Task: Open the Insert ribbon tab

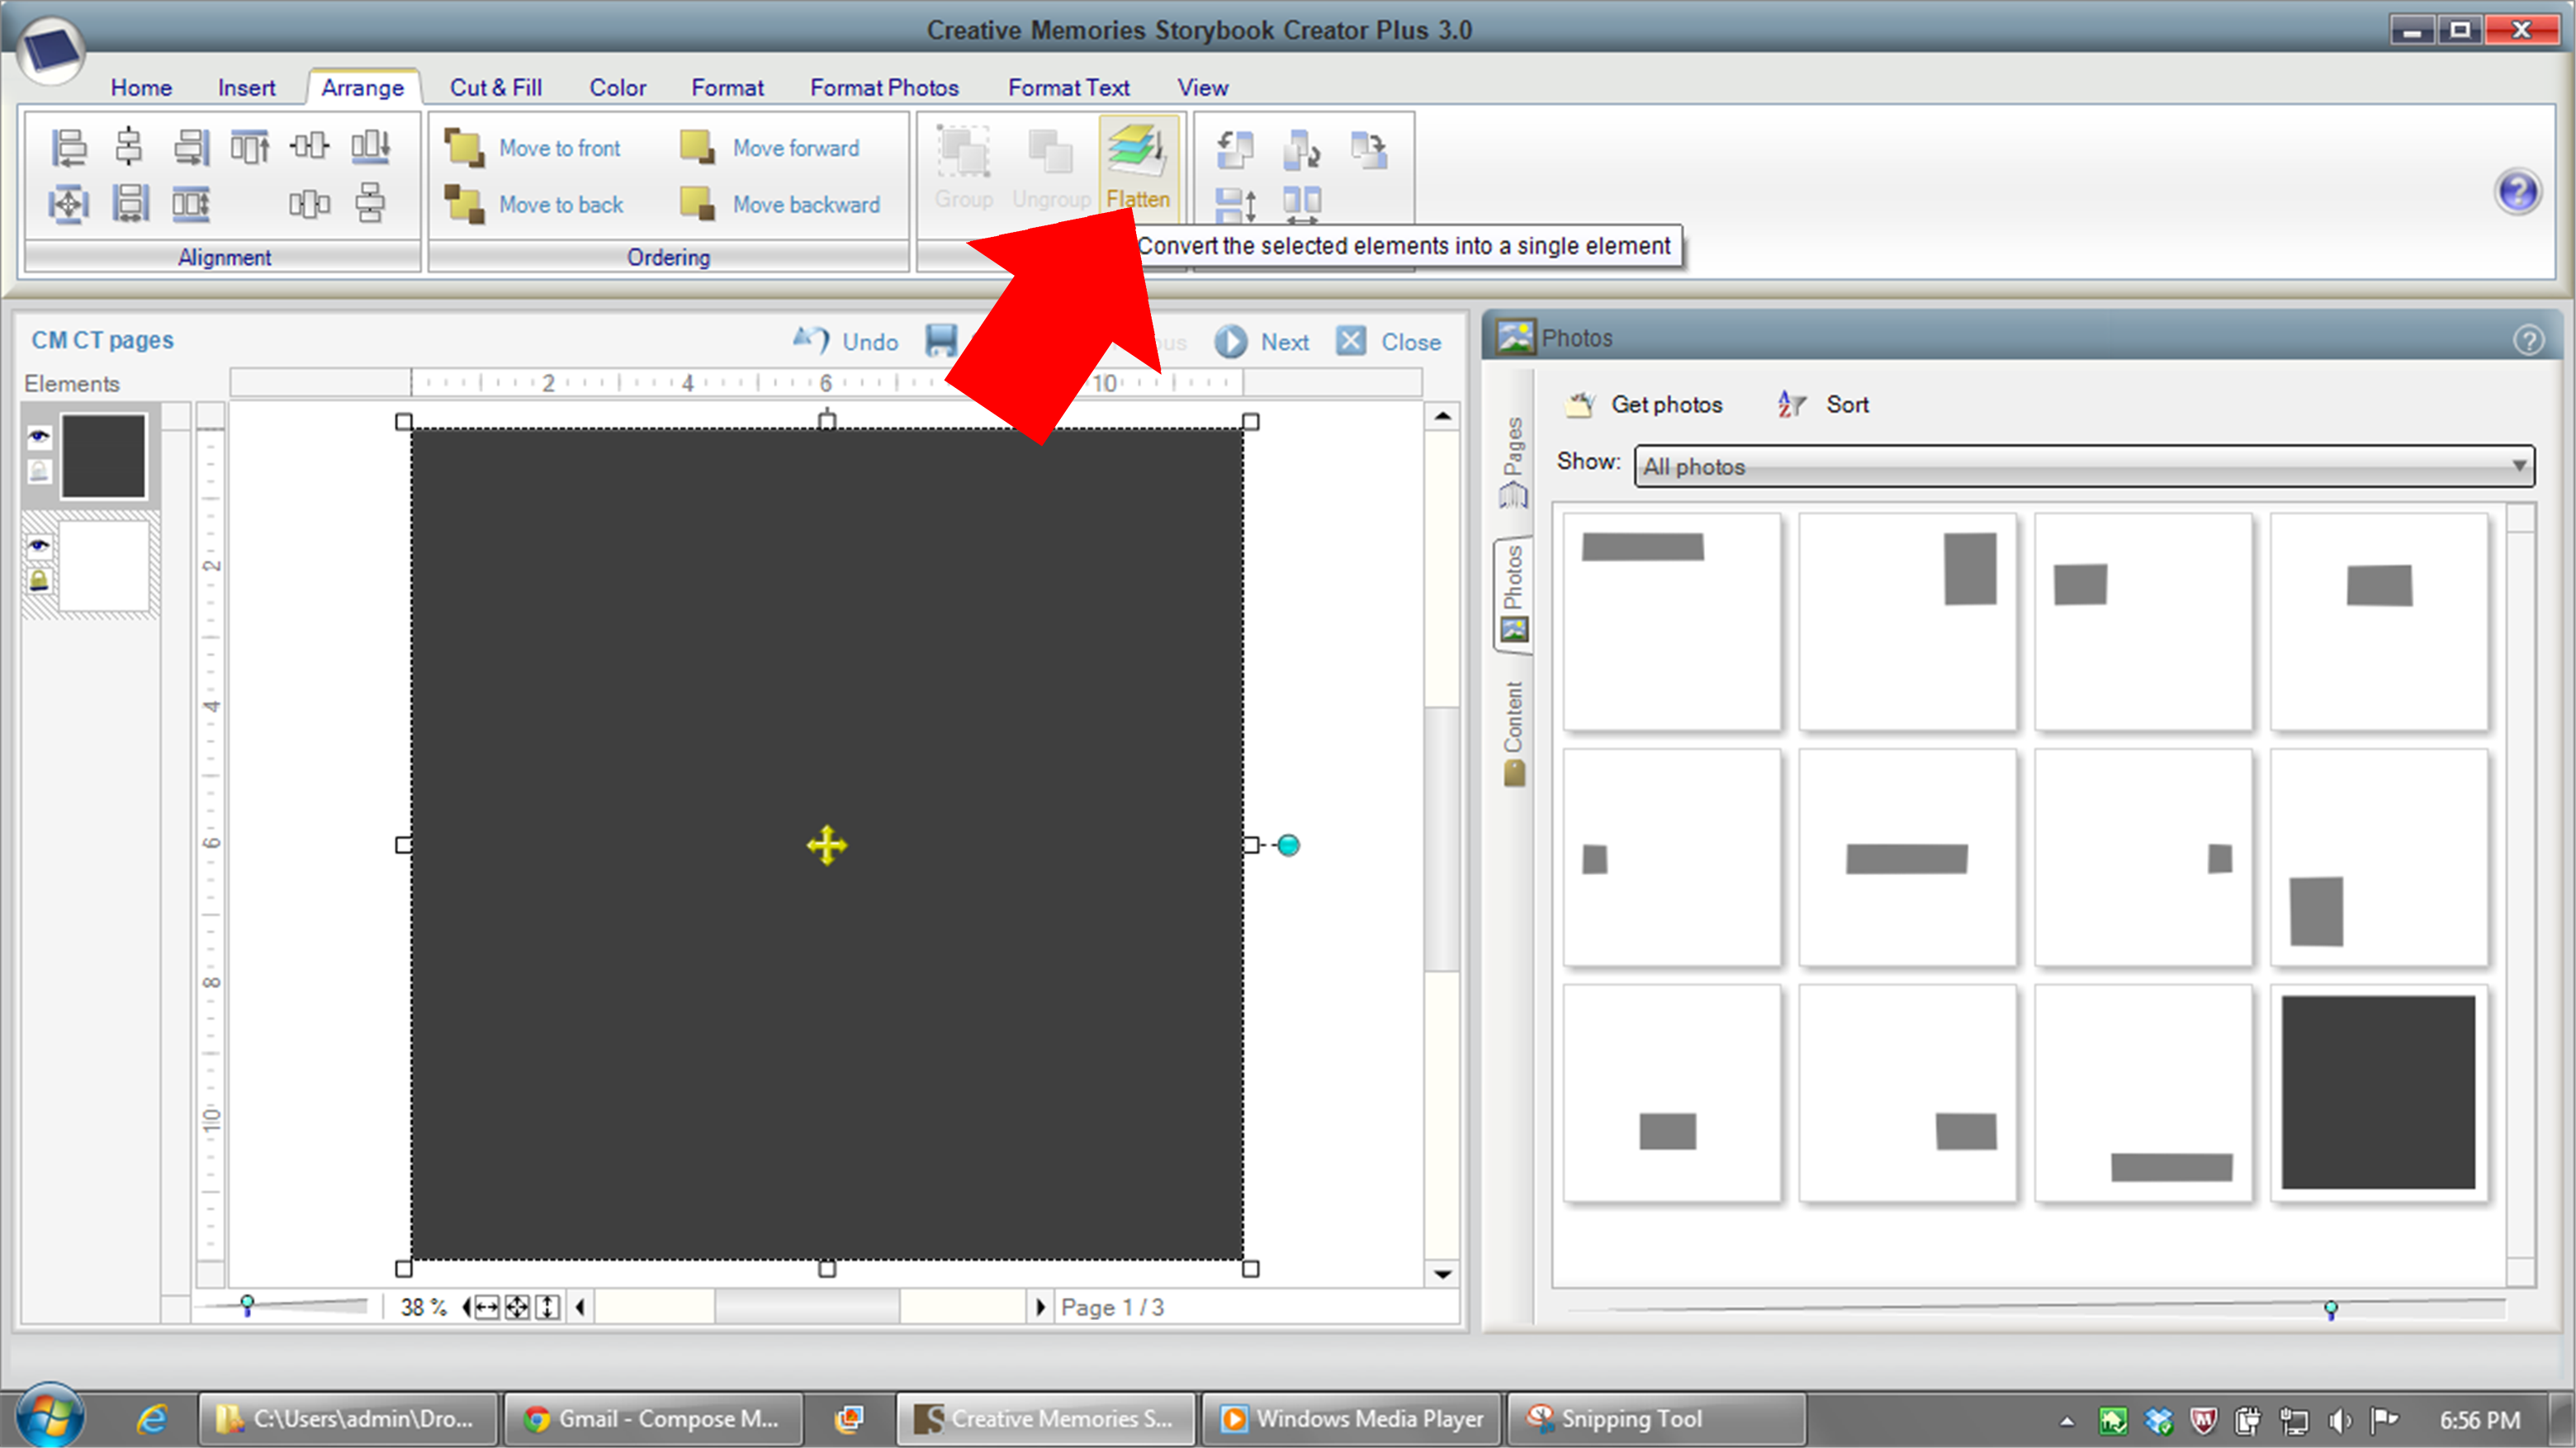Action: [x=246, y=88]
